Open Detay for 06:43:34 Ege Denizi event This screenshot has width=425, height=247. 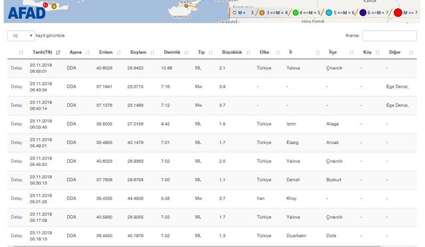(17, 87)
